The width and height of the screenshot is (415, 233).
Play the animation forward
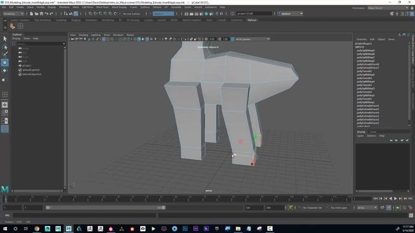pos(396,199)
